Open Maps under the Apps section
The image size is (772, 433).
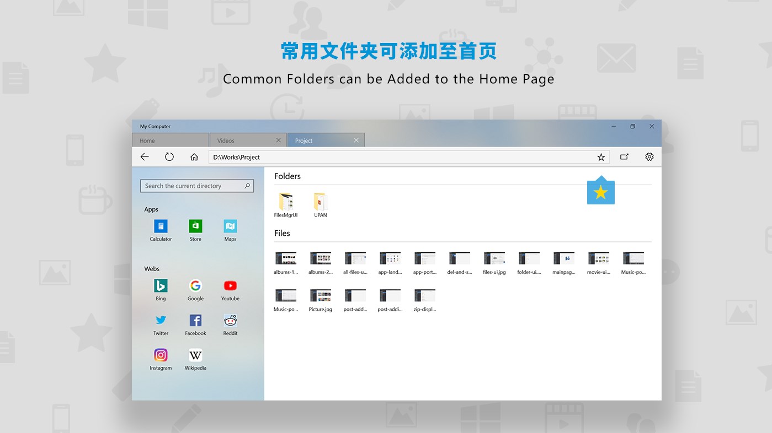[230, 226]
